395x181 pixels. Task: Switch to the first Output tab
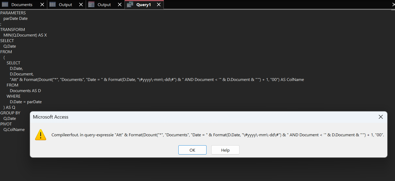click(65, 5)
